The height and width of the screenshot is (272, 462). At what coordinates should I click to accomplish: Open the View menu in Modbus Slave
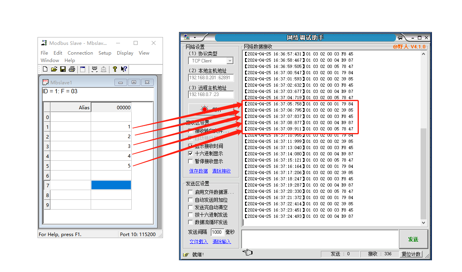(x=144, y=53)
